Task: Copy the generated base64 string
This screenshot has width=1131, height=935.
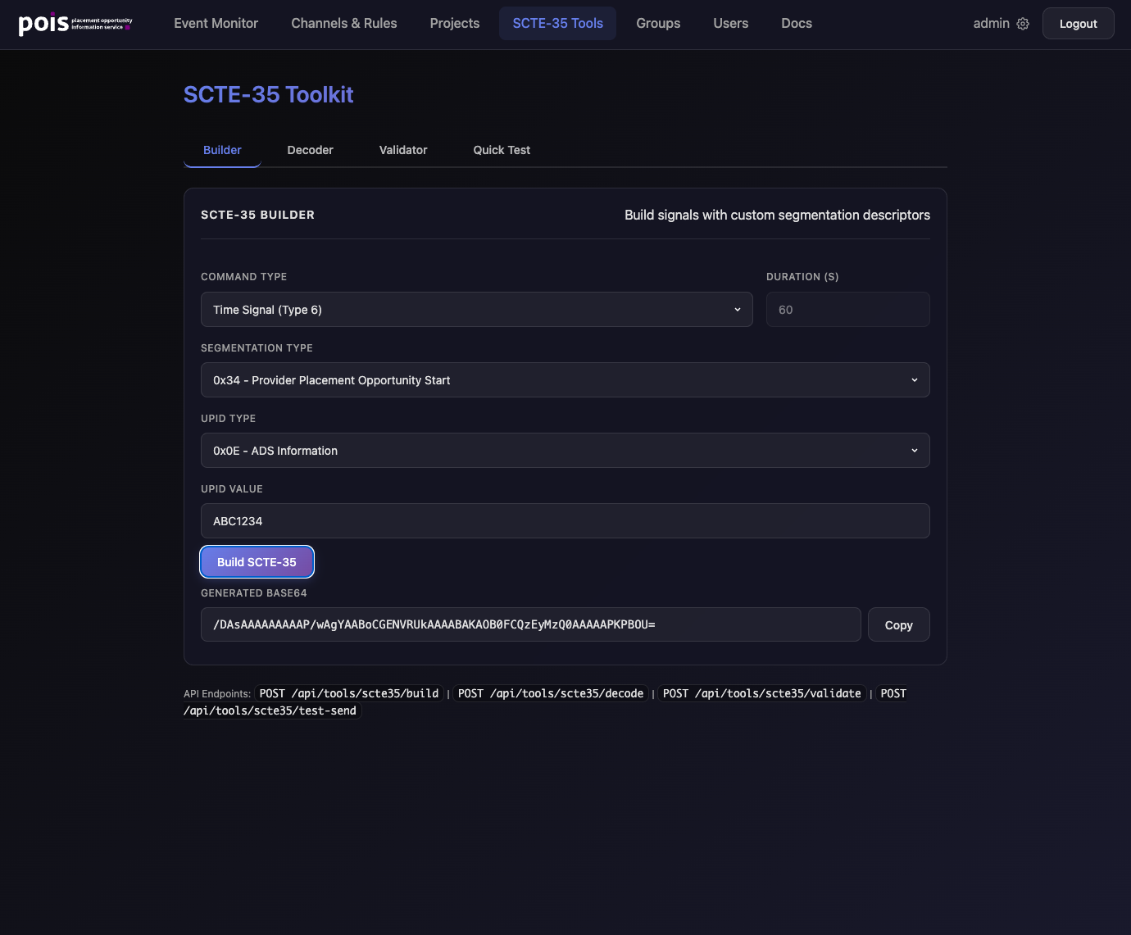Action: coord(899,624)
